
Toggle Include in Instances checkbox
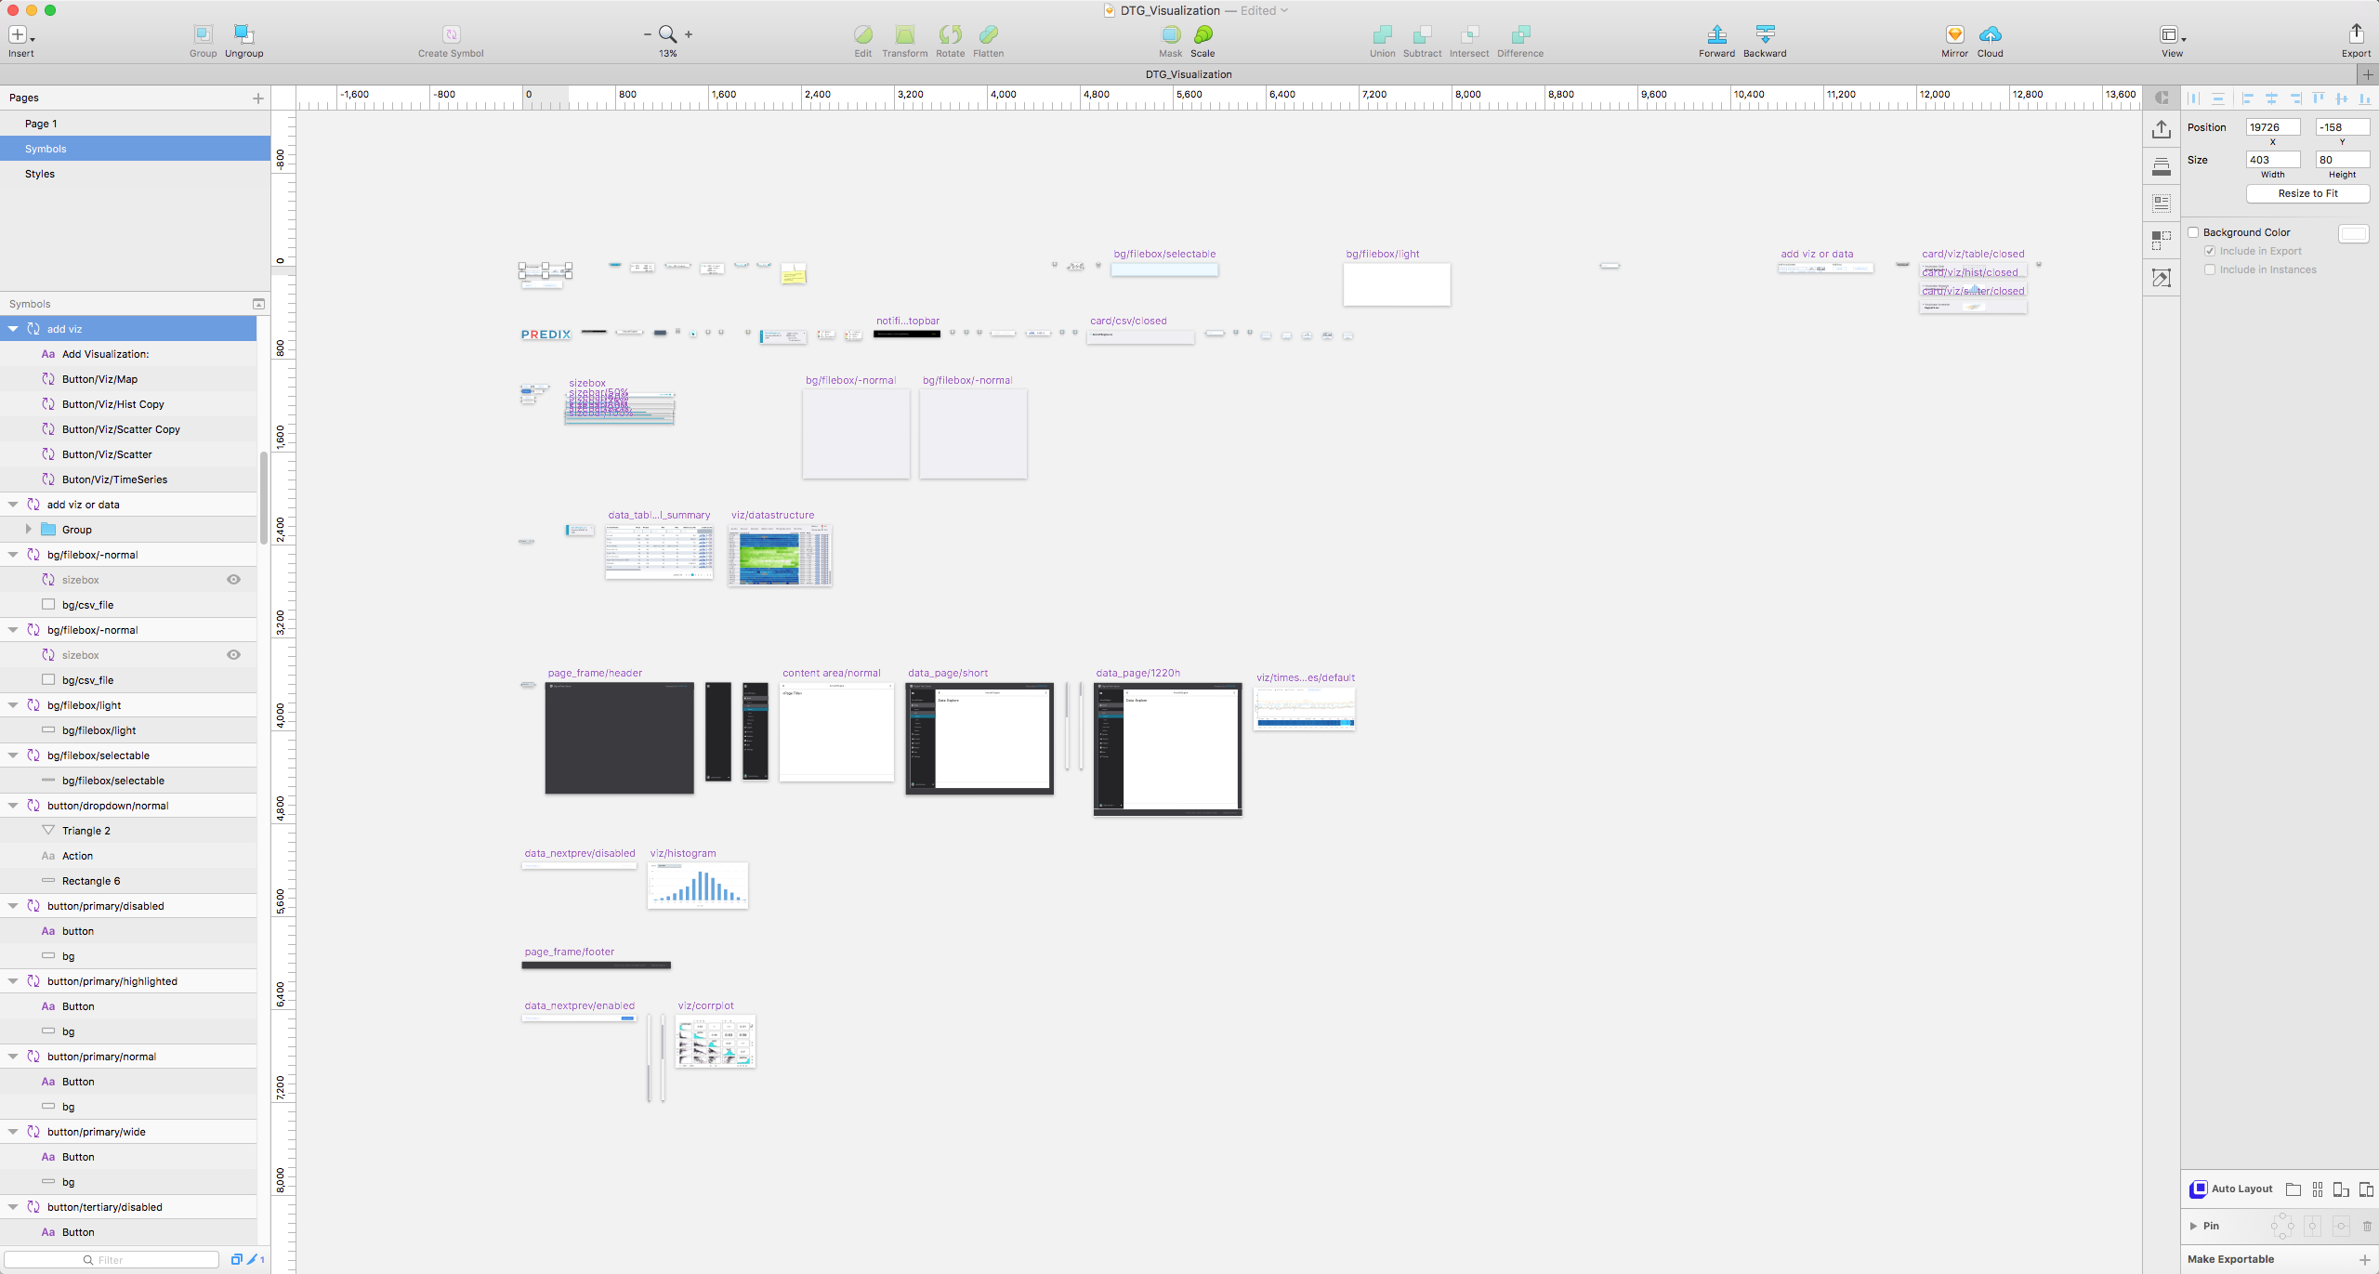click(x=2210, y=269)
